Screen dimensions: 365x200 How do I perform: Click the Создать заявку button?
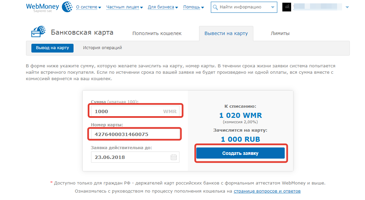click(x=241, y=153)
